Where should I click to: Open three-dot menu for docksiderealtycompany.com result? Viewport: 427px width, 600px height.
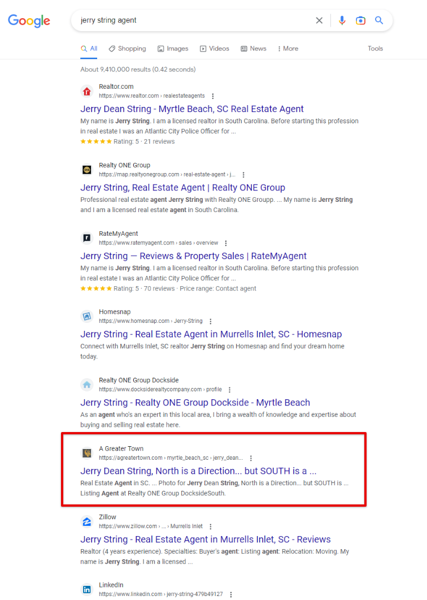click(x=230, y=390)
